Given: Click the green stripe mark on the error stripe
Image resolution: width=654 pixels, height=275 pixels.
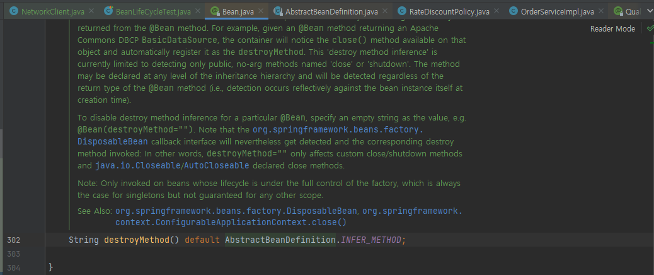Looking at the screenshot, I should 652,42.
